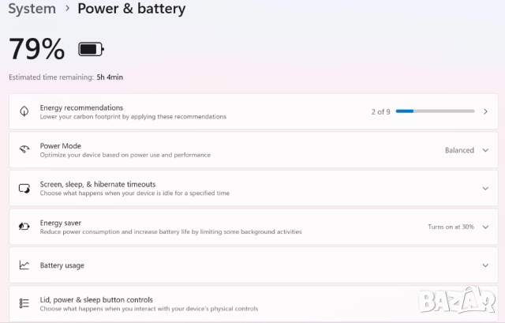Expand the Screen, sleep & hibernate timeouts section

pyautogui.click(x=485, y=188)
